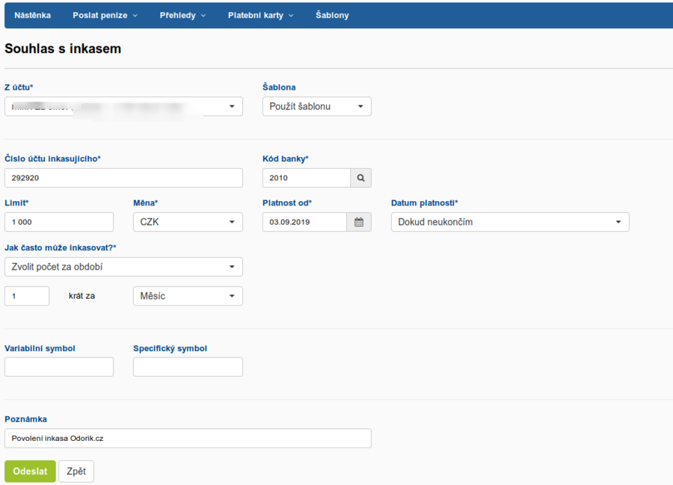Click the Specifický symbol input field

click(x=188, y=367)
